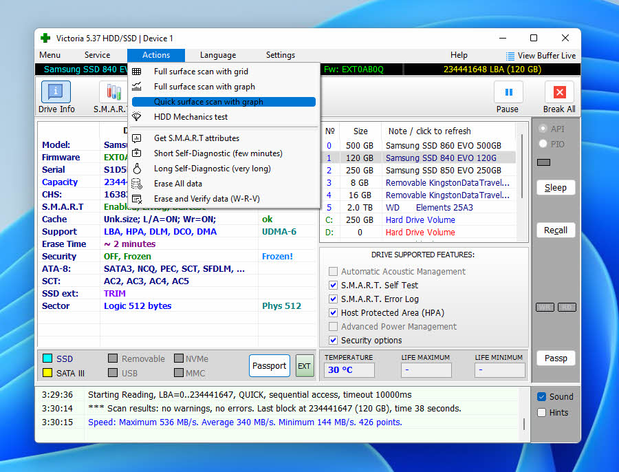The height and width of the screenshot is (472, 619).
Task: Click the LIFE MINIMUM field
Action: [x=500, y=370]
